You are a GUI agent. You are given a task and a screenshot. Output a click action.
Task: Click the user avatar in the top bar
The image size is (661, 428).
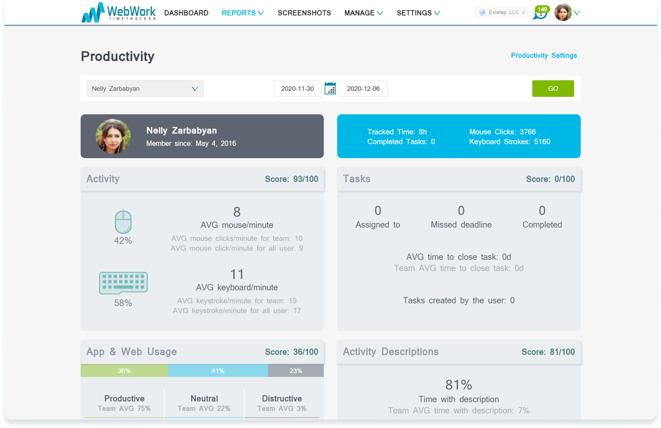pos(563,13)
